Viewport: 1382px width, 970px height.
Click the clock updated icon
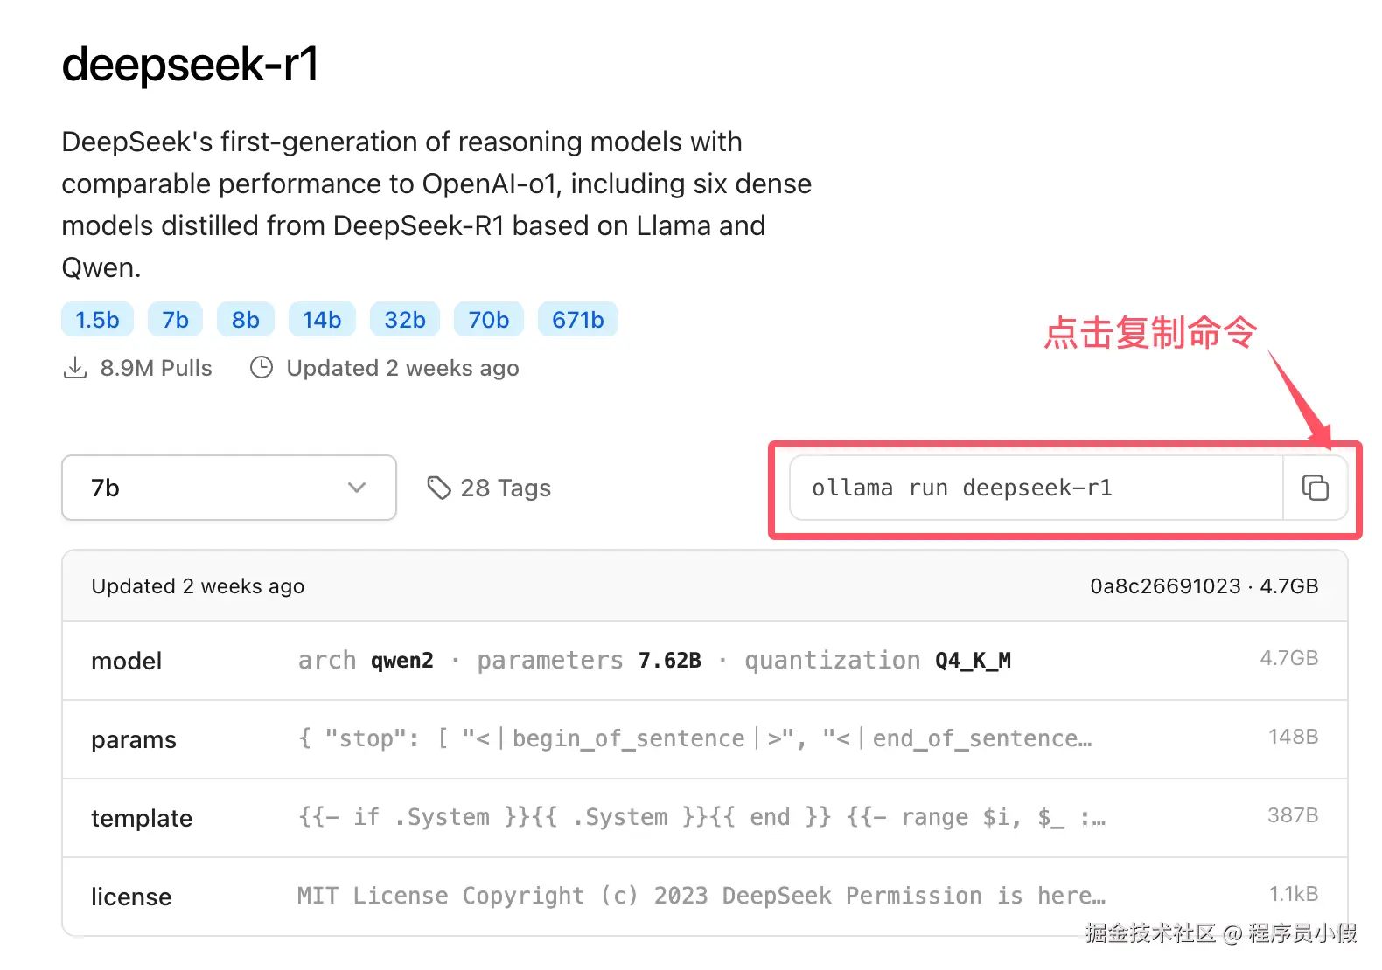coord(262,368)
